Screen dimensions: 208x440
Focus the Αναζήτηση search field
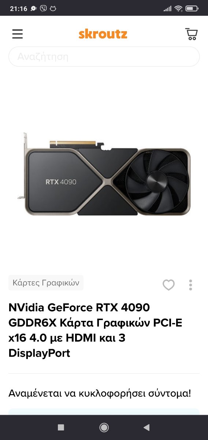click(x=104, y=56)
